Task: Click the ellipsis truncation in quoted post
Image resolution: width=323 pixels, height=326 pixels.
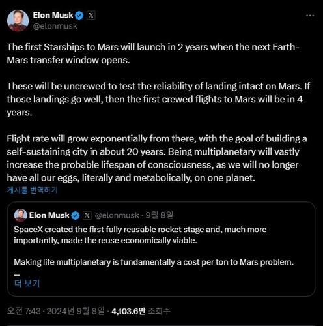Action: 16,275
